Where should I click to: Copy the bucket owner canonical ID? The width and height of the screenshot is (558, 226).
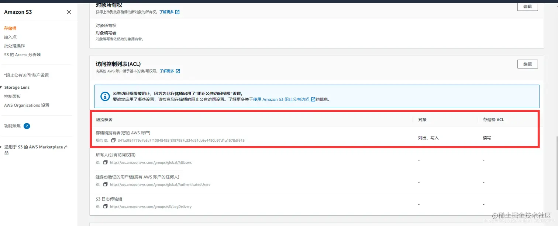click(113, 140)
